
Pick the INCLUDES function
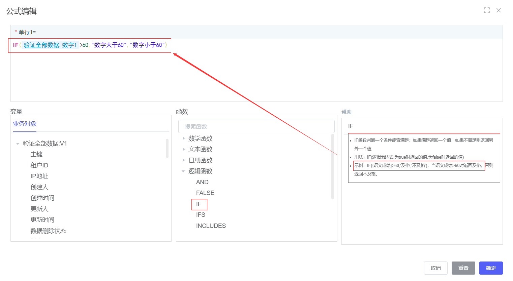click(x=211, y=226)
